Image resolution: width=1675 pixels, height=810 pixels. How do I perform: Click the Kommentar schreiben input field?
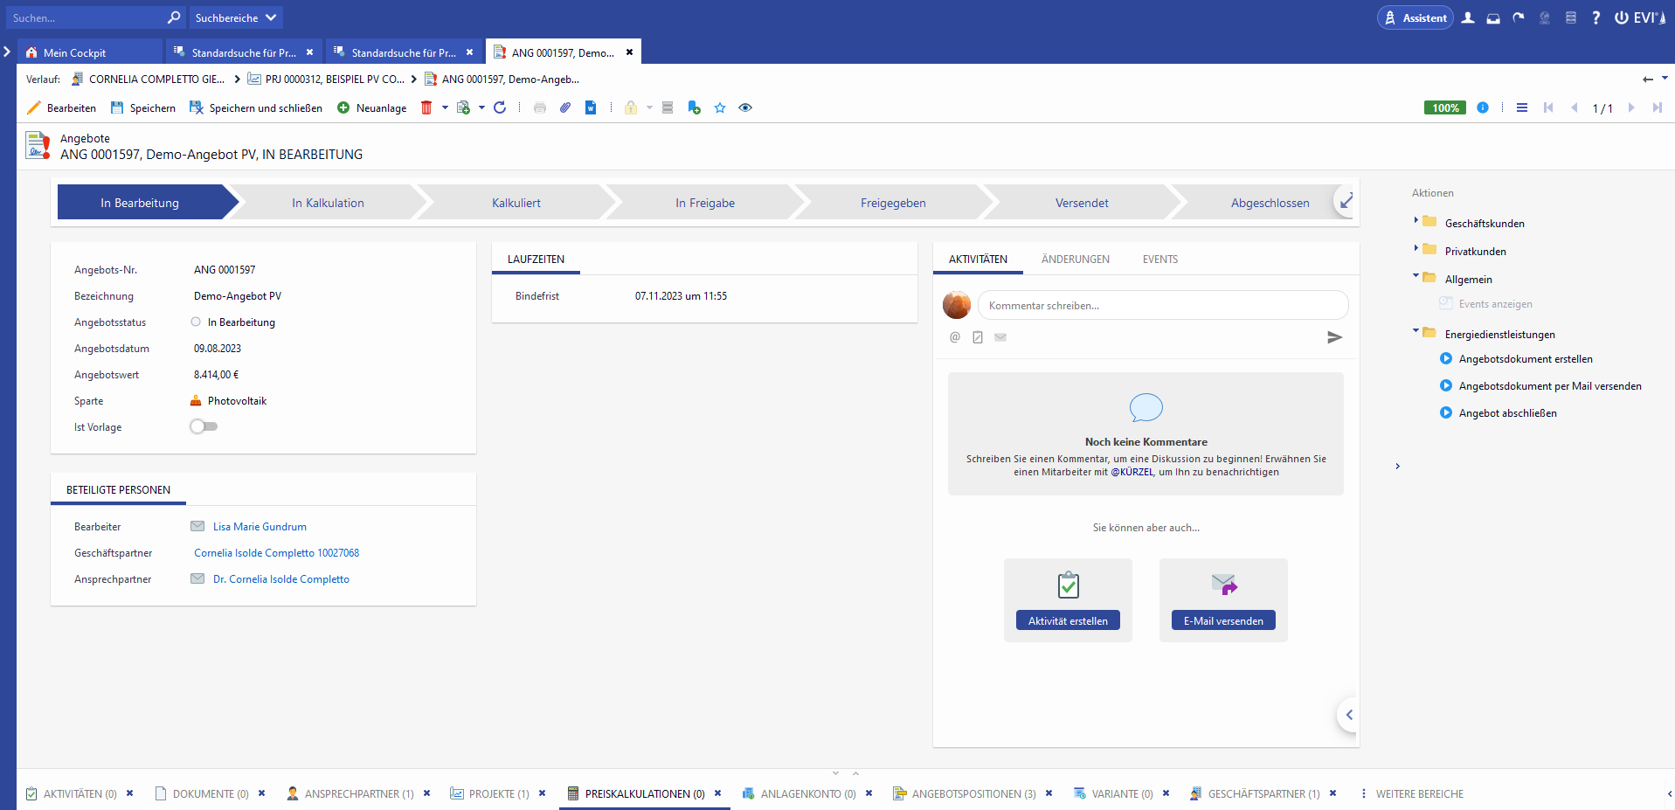(x=1162, y=306)
